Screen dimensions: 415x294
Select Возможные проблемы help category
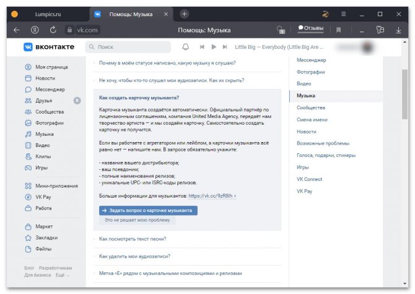click(x=323, y=143)
